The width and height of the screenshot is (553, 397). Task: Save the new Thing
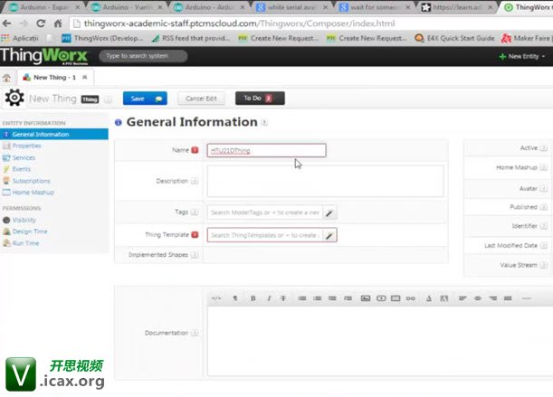(x=145, y=99)
